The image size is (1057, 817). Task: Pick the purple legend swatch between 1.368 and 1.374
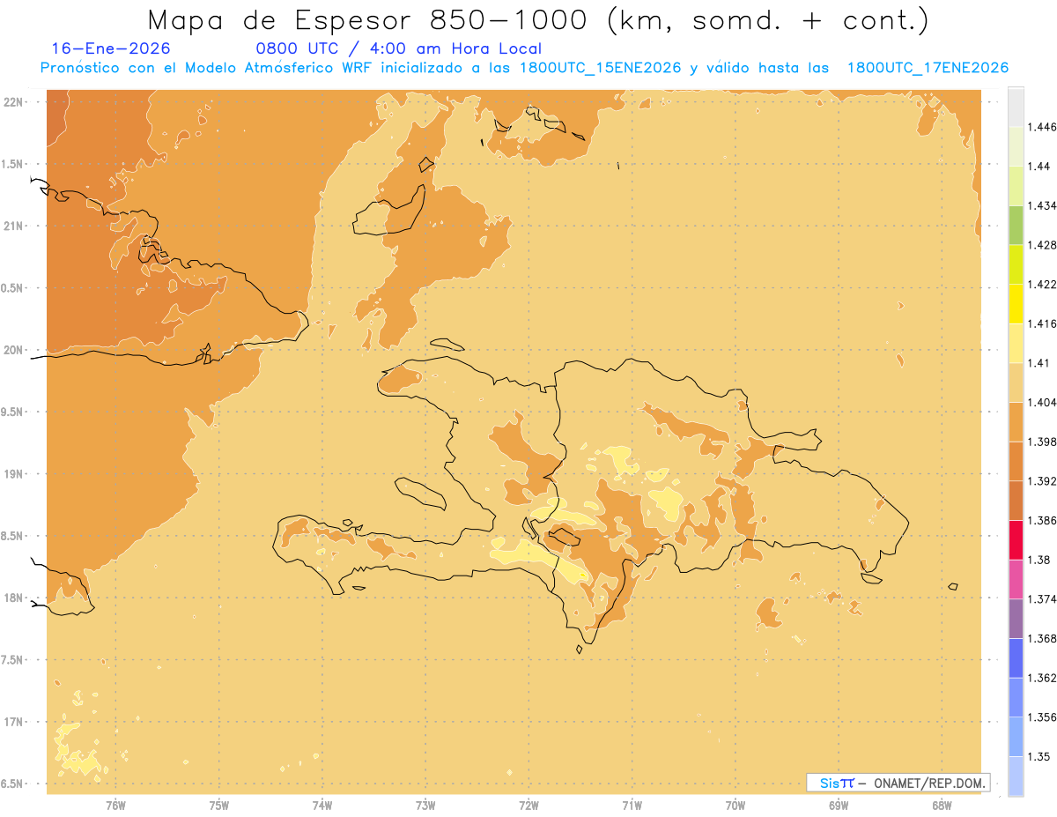click(1016, 619)
